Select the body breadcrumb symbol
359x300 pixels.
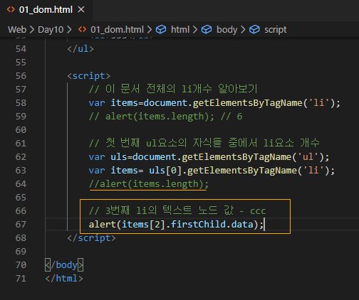(227, 30)
